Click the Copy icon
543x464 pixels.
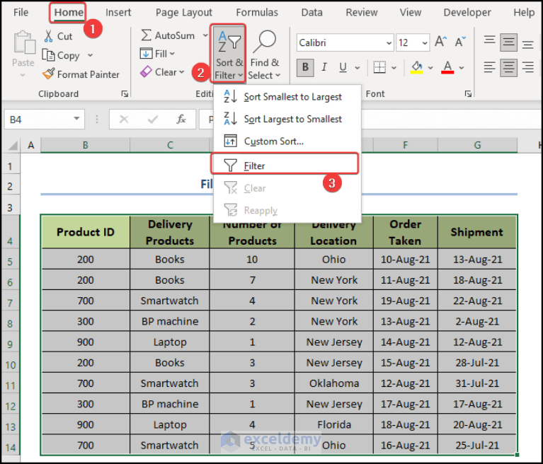tap(48, 55)
